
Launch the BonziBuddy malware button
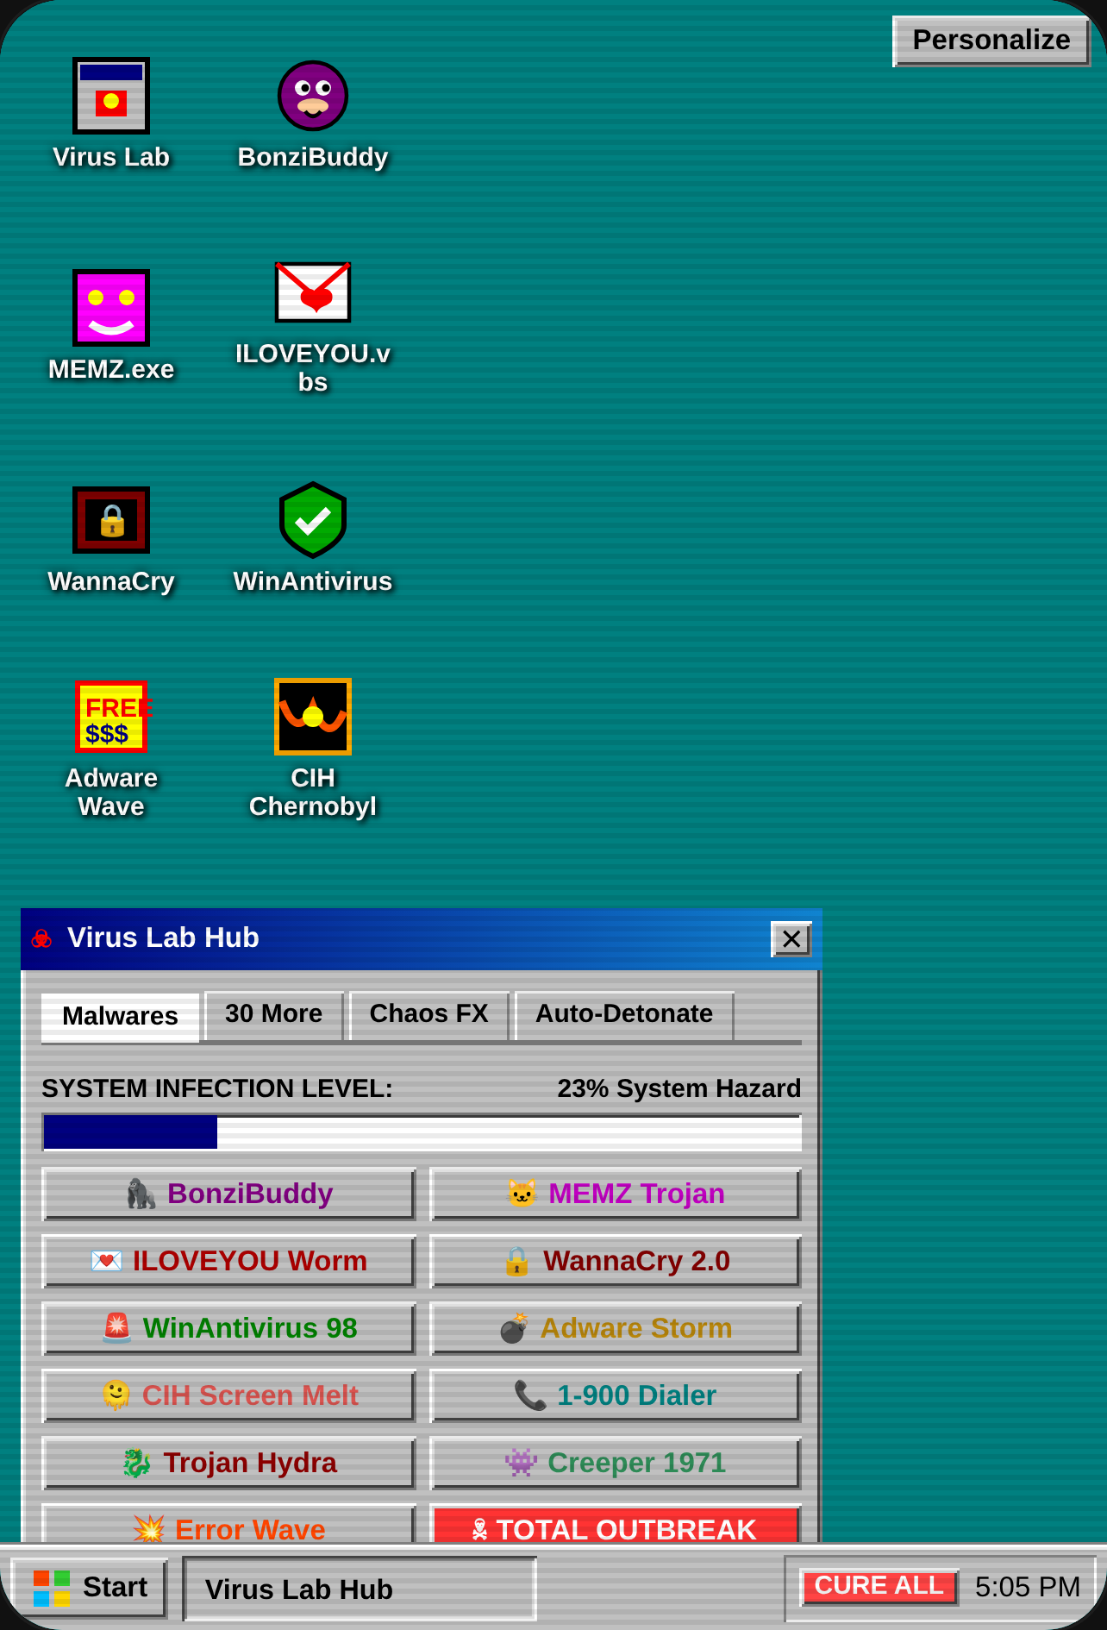(x=228, y=1194)
